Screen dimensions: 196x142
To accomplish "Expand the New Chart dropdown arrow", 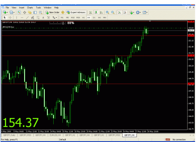I will pyautogui.click(x=7, y=12).
